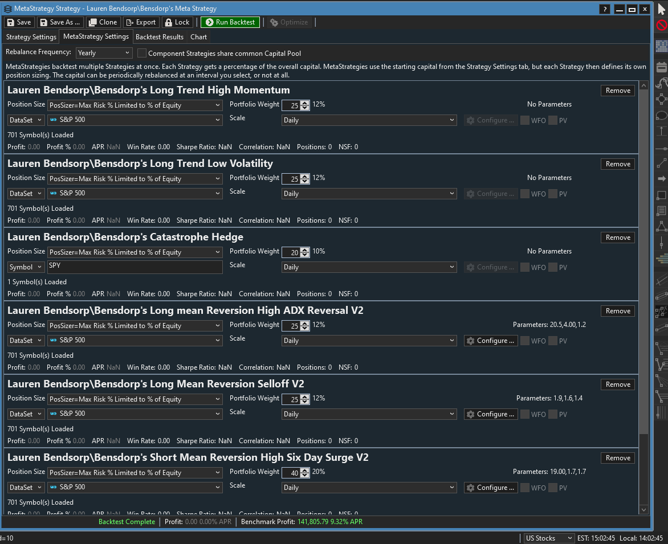The width and height of the screenshot is (668, 544).
Task: Click the gear icon on ADX Reversal Configure
Action: coord(470,341)
